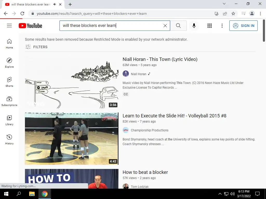The height and width of the screenshot is (199, 266).
Task: Open Explore in the sidebar
Action: pos(9,63)
